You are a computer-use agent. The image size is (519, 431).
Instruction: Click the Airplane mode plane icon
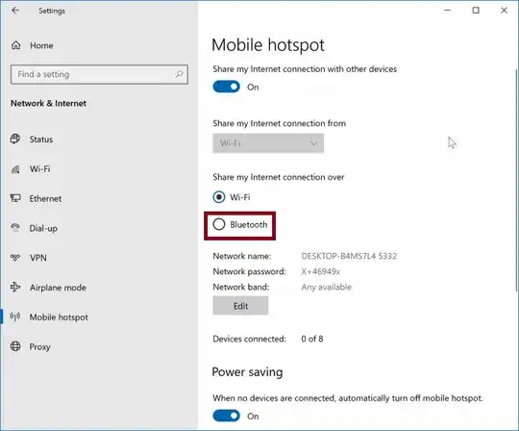tap(15, 287)
